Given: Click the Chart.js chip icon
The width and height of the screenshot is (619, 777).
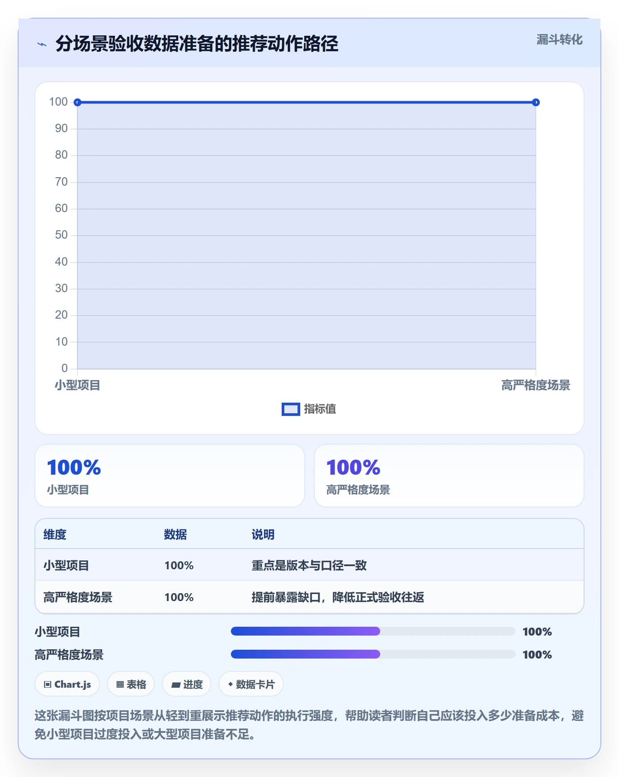Looking at the screenshot, I should click(x=48, y=685).
